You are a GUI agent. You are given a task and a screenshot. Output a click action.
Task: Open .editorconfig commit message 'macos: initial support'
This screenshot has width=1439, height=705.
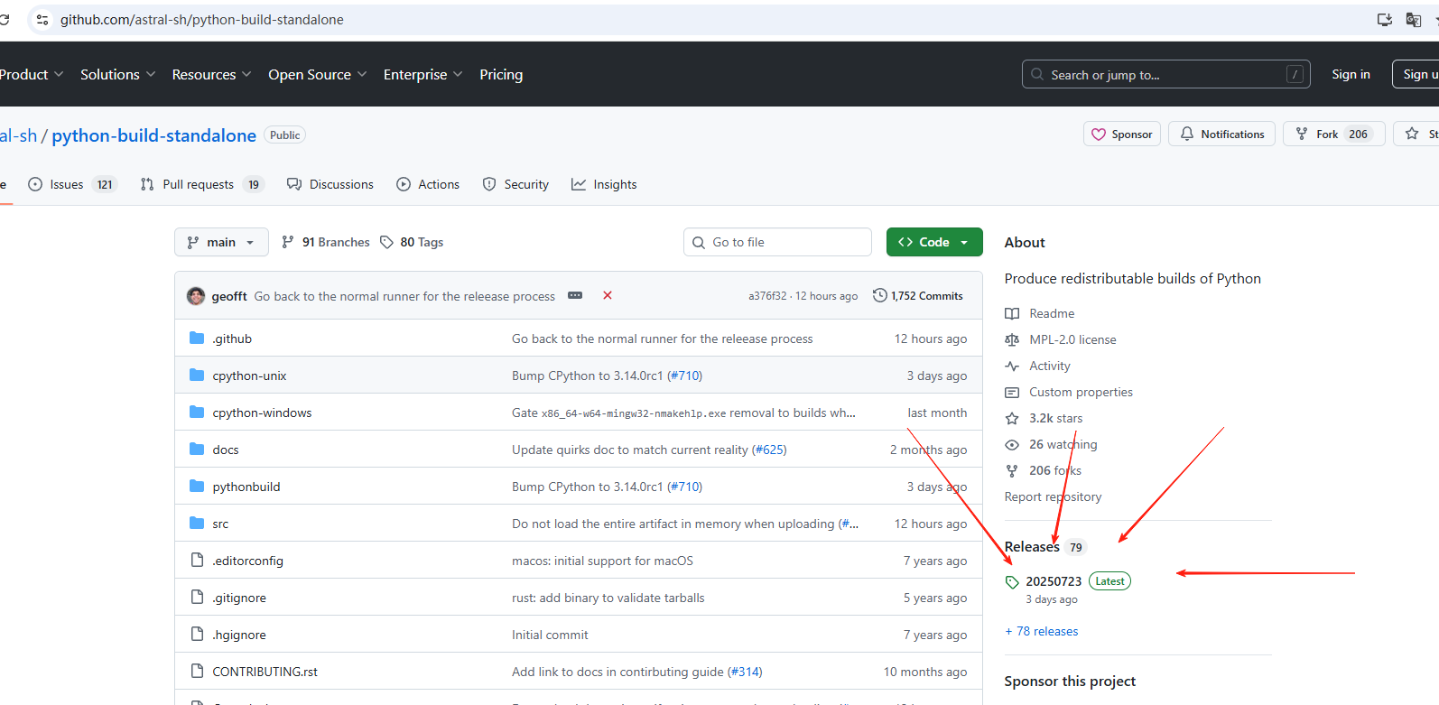click(602, 561)
